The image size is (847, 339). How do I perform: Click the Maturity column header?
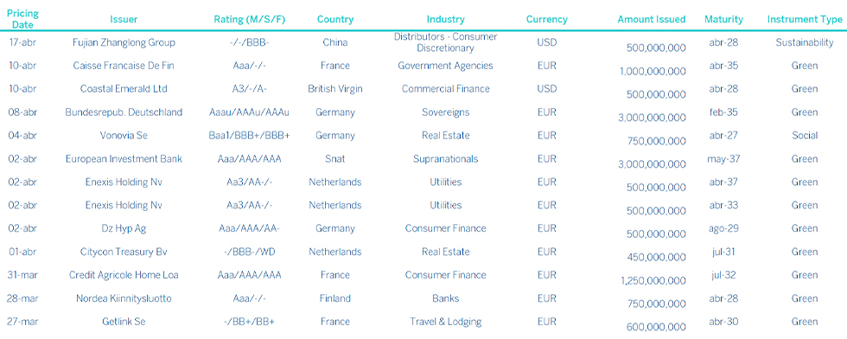click(x=723, y=20)
